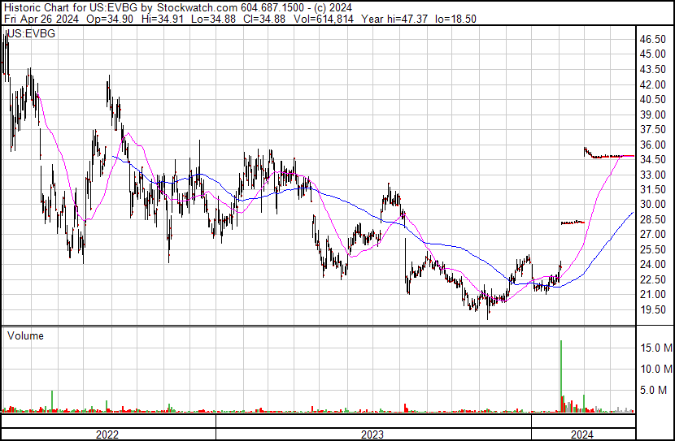
Task: Select the 15.0 M volume axis label
Action: click(654, 348)
